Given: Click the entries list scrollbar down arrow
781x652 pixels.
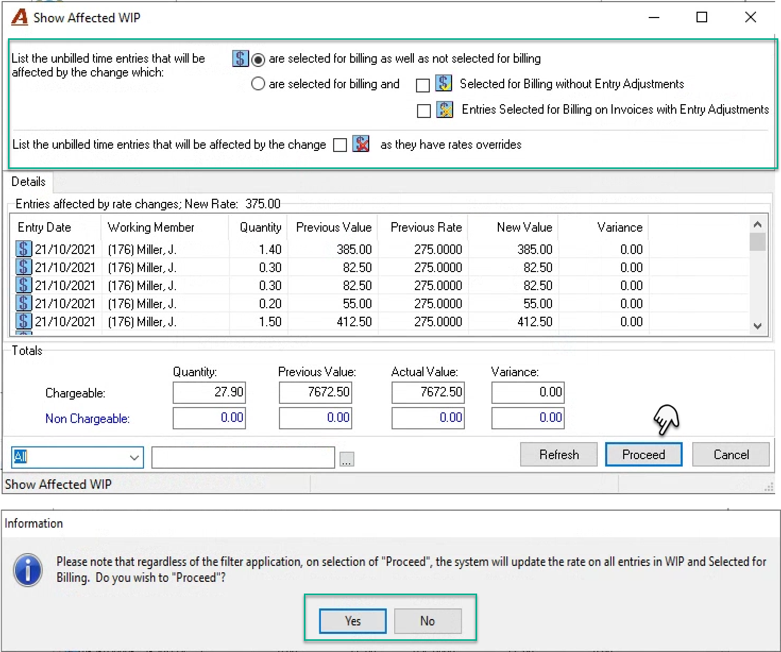Looking at the screenshot, I should click(758, 326).
